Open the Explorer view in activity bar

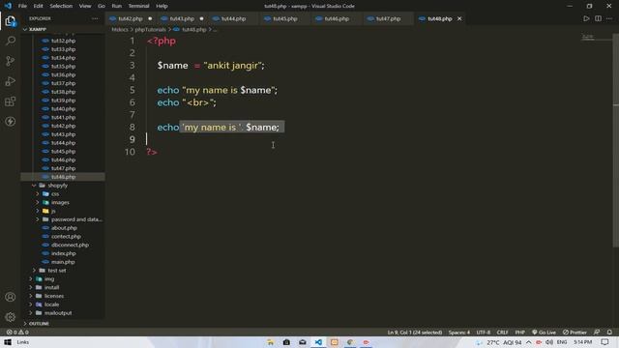(11, 21)
